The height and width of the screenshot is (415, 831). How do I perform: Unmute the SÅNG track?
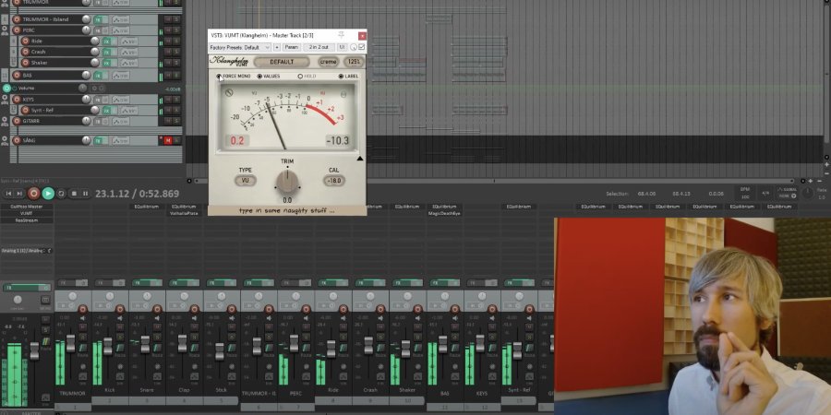(168, 140)
